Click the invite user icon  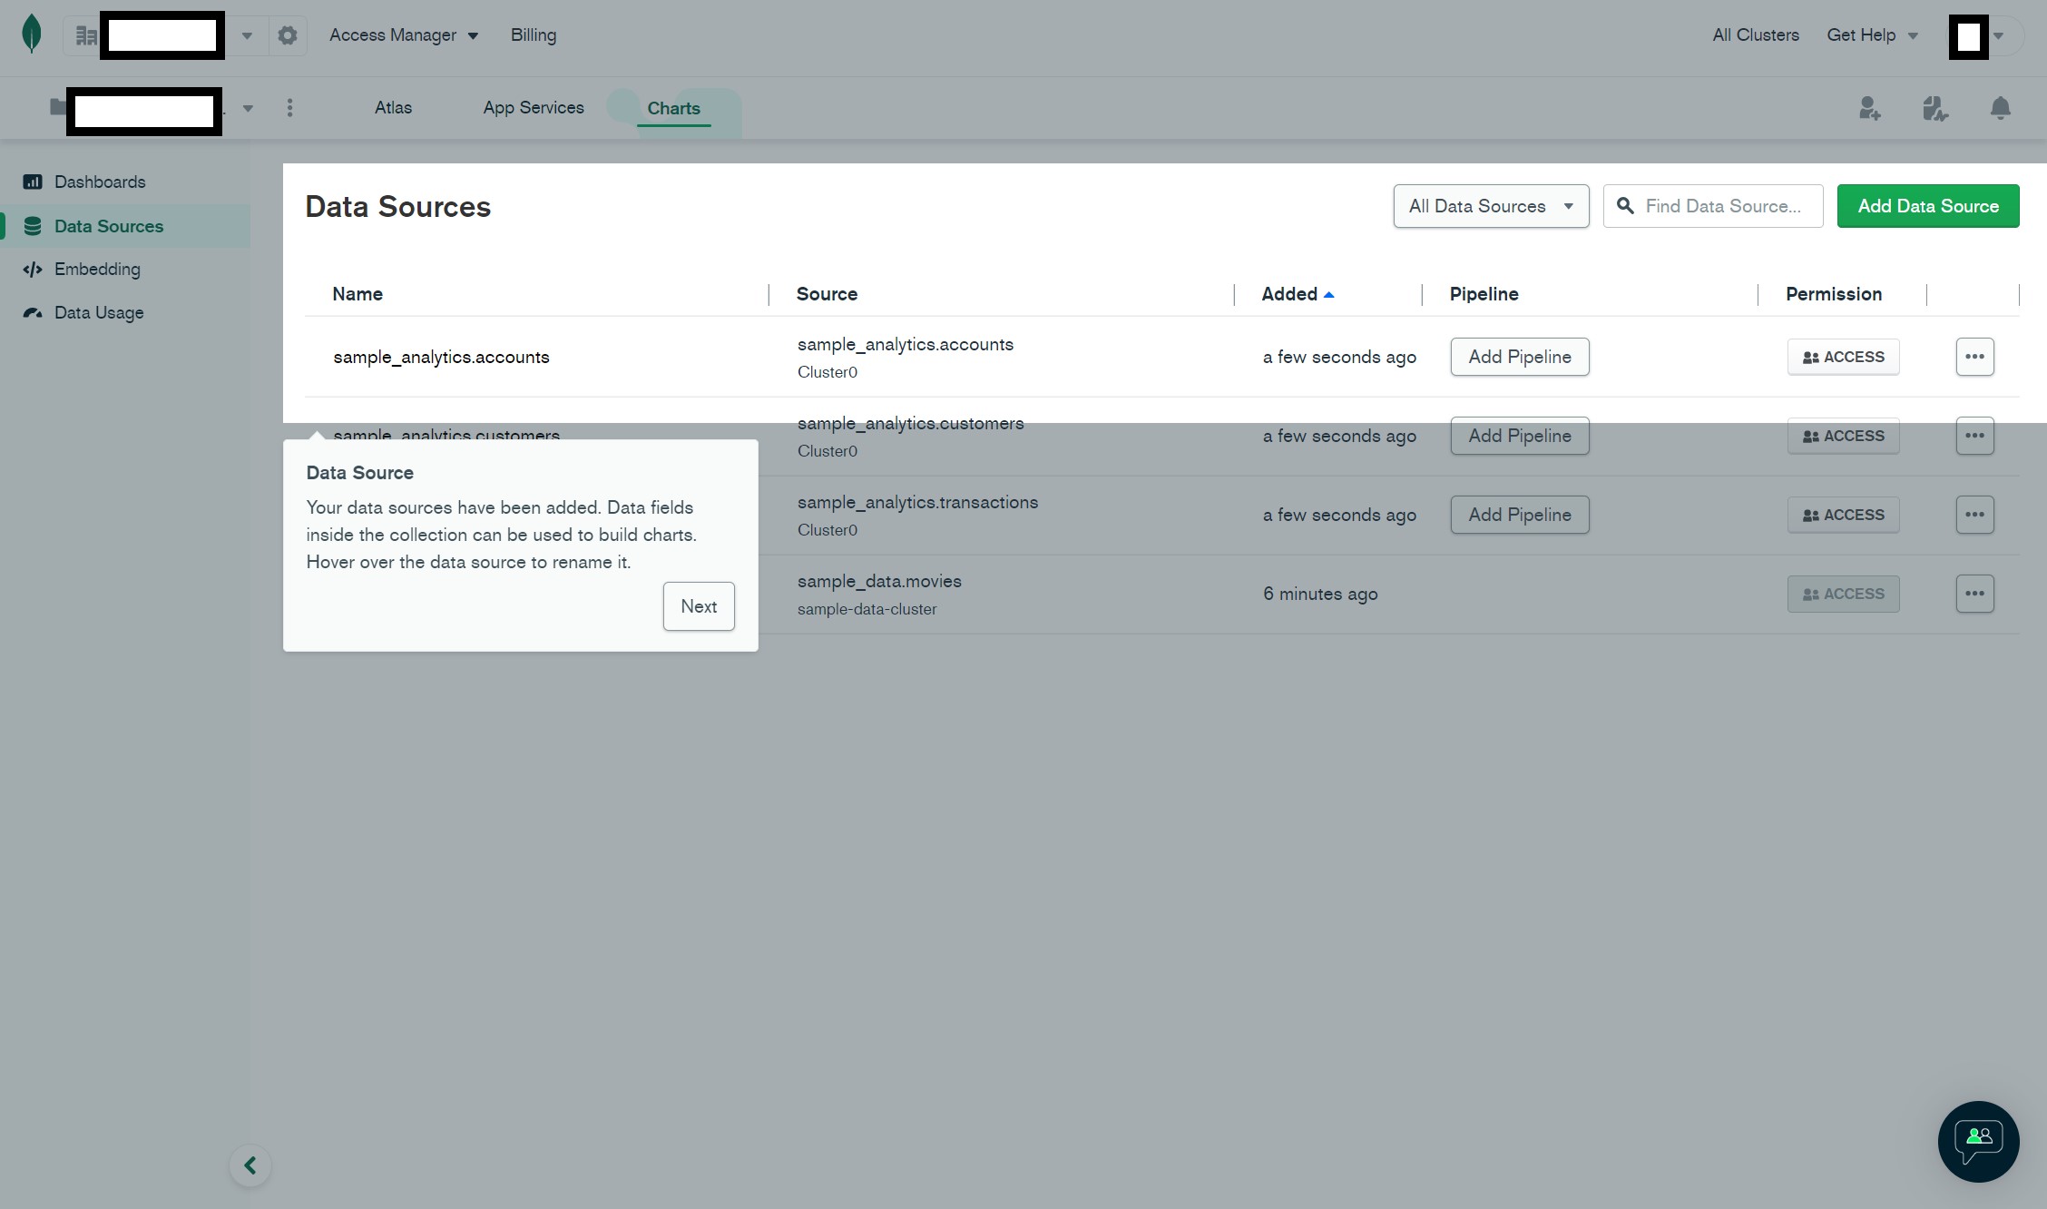pyautogui.click(x=1869, y=108)
